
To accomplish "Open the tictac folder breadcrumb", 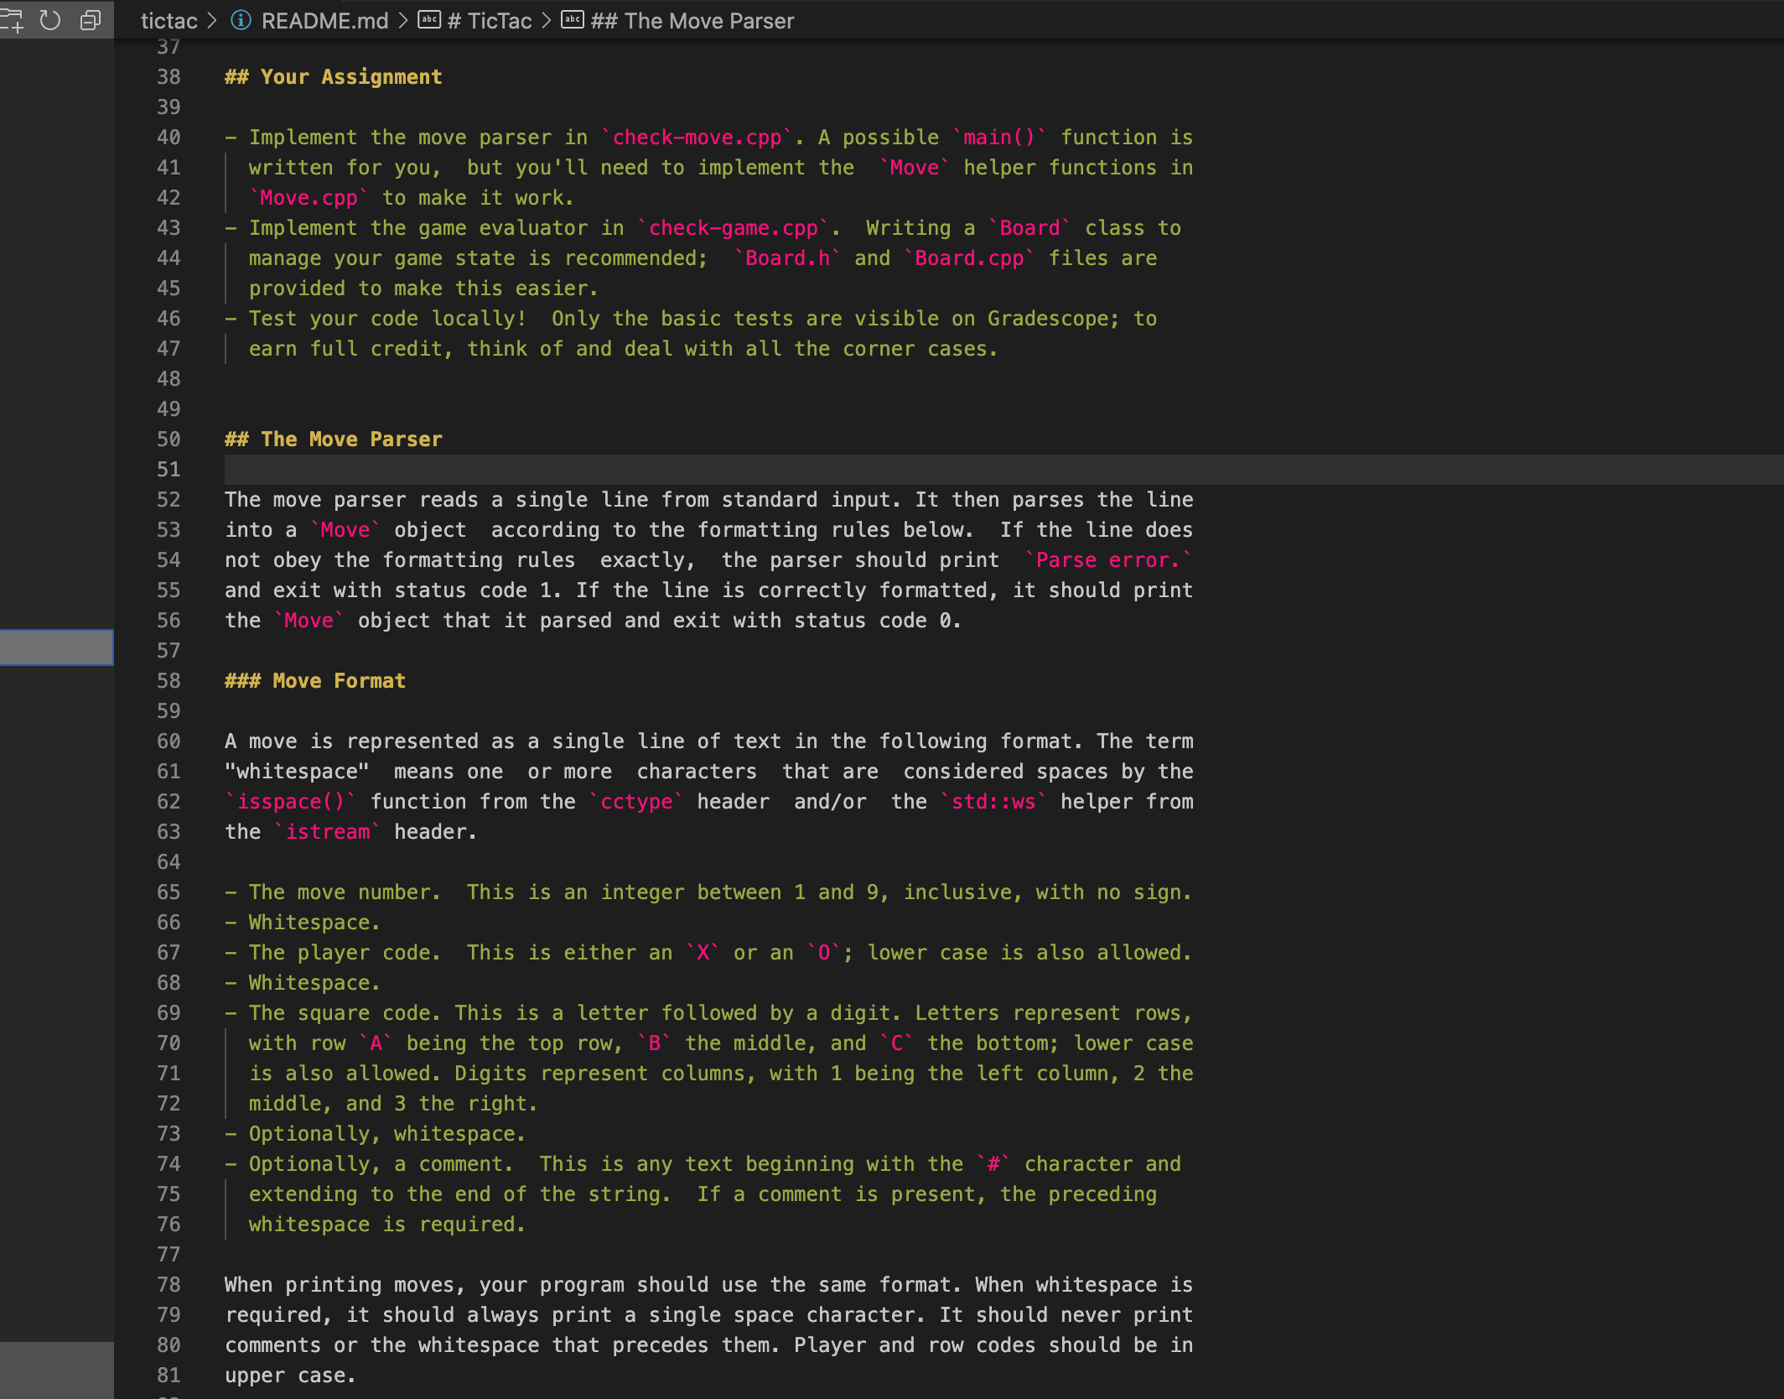I will tap(169, 20).
